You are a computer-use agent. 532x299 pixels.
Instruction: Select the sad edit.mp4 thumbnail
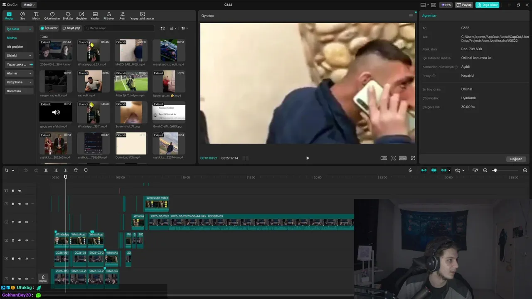(93, 81)
